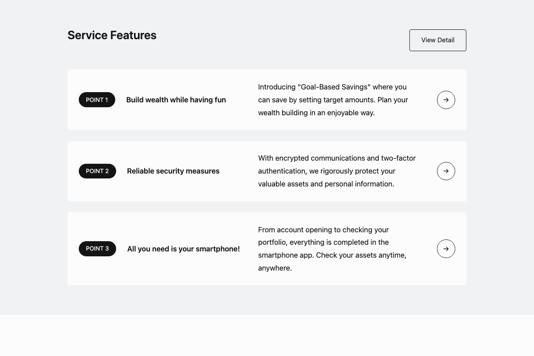534x356 pixels.
Task: Click the View Detail button
Action: 437,40
